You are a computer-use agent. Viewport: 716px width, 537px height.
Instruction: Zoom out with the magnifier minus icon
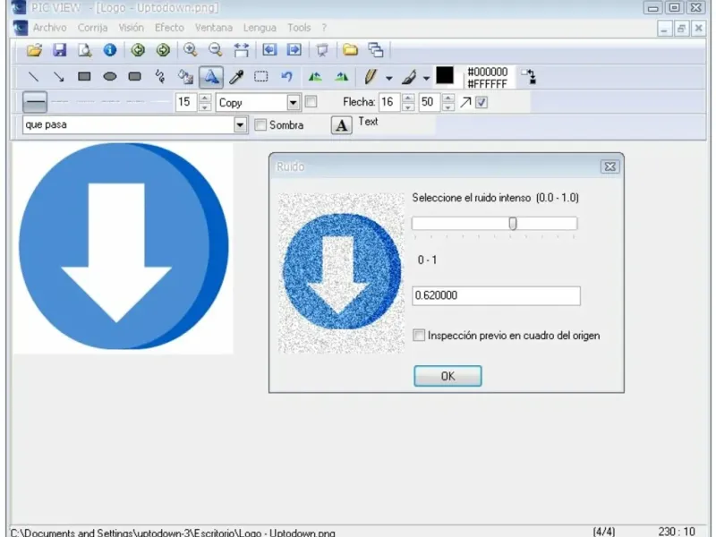(215, 50)
